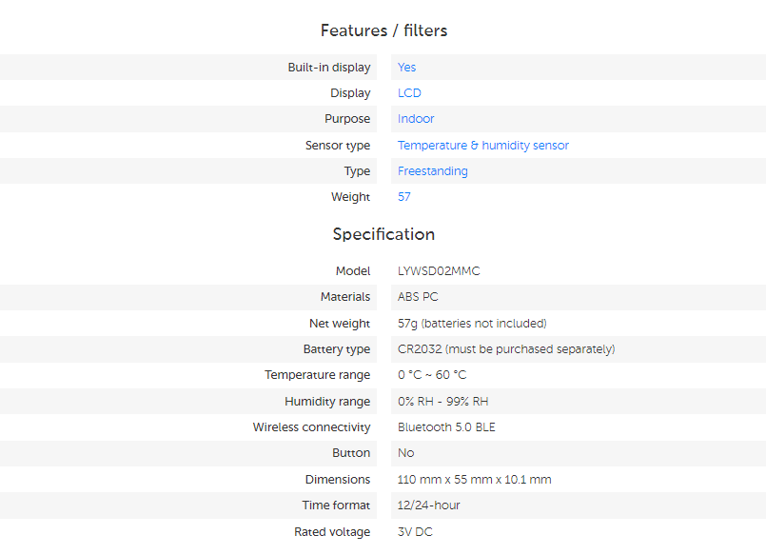This screenshot has width=766, height=555.
Task: Click the 0% RH - 99% RH humidity value
Action: point(442,402)
